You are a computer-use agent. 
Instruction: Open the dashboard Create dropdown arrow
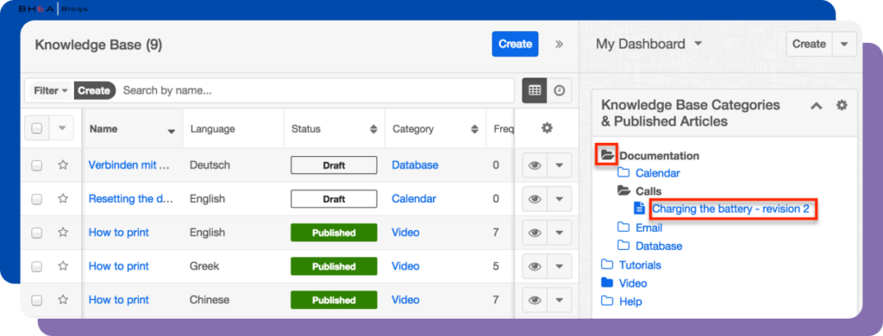tap(844, 44)
